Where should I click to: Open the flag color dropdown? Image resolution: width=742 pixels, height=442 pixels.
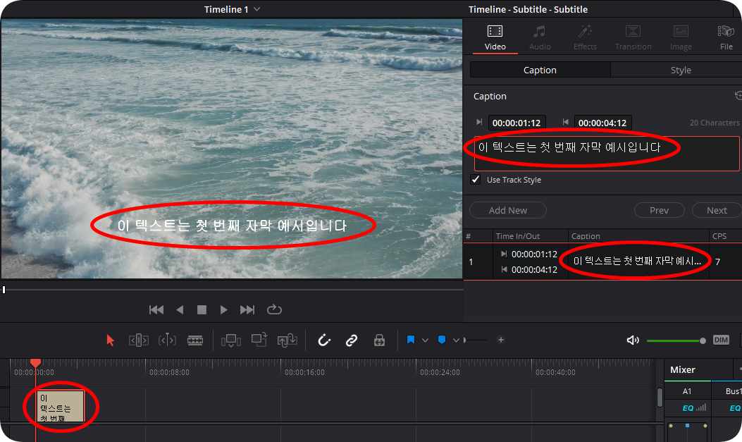[424, 340]
